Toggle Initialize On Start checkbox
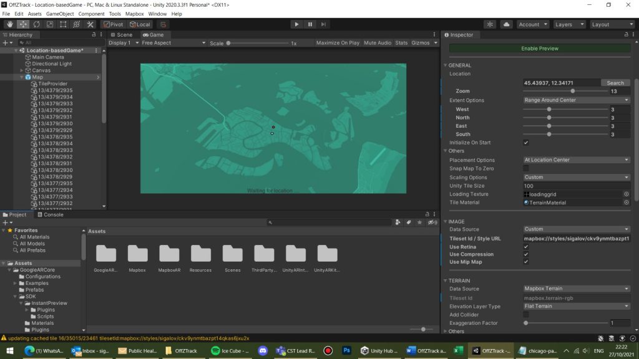The height and width of the screenshot is (359, 639). (x=526, y=143)
